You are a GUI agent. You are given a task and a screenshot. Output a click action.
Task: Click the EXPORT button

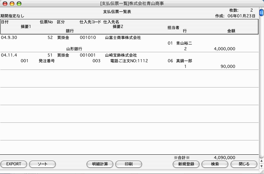point(14,164)
